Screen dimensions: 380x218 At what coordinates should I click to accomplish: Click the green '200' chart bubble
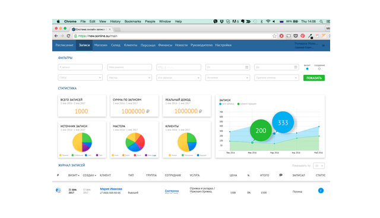coord(261,131)
